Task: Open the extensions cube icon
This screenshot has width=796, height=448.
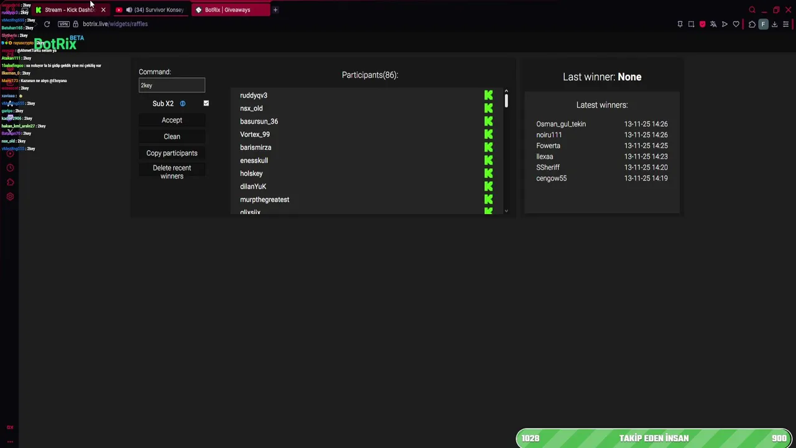Action: pos(752,24)
